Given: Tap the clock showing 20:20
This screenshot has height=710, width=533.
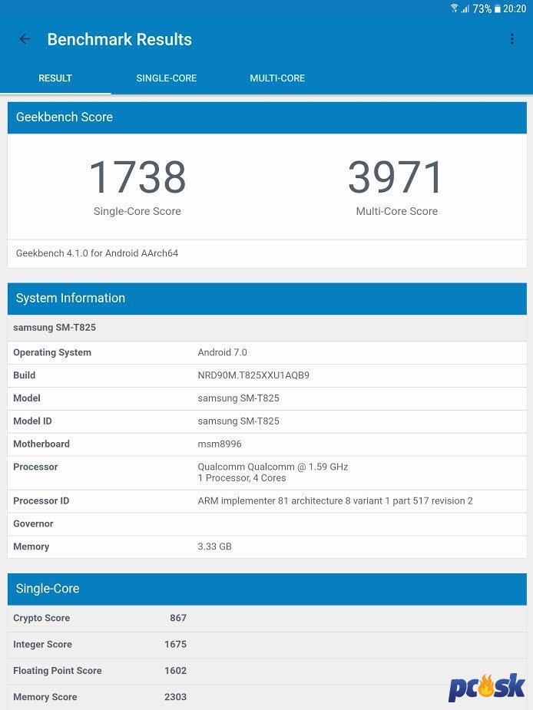Looking at the screenshot, I should (515, 8).
